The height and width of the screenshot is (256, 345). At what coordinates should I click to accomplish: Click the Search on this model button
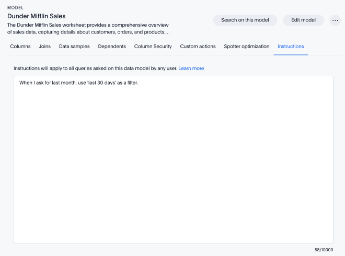tap(245, 20)
